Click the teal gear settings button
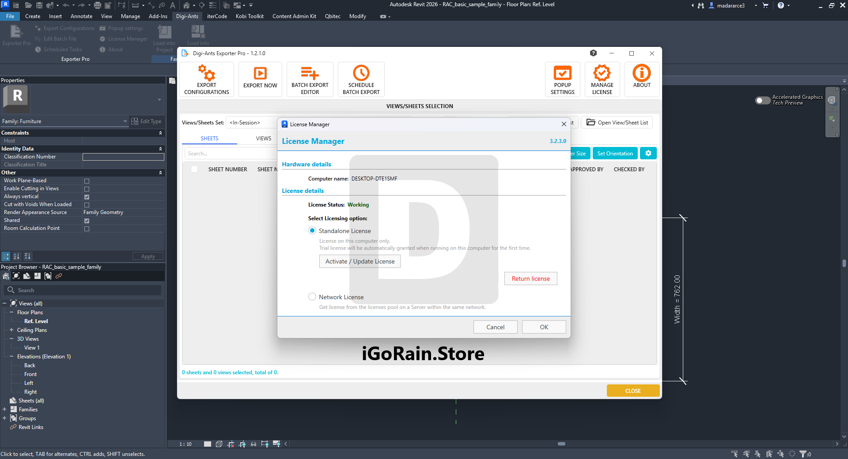The image size is (848, 459). coord(648,153)
